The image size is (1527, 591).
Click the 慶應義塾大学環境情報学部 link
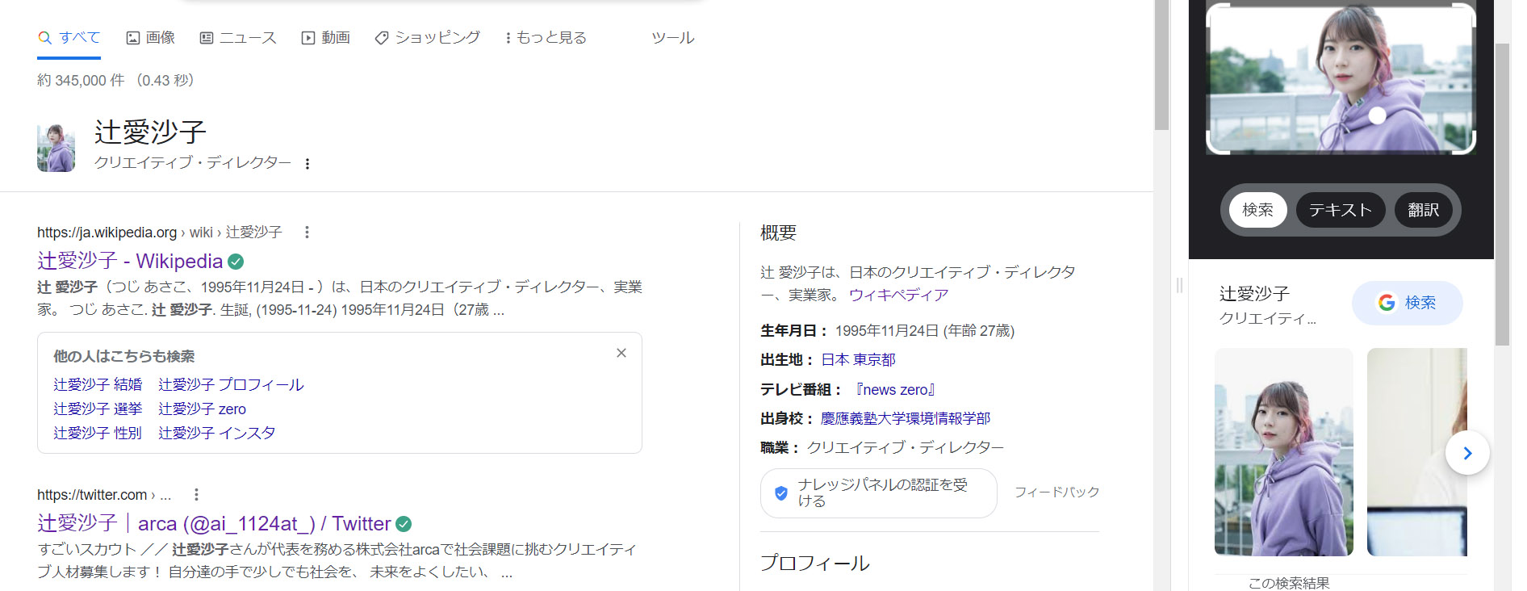pyautogui.click(x=905, y=418)
